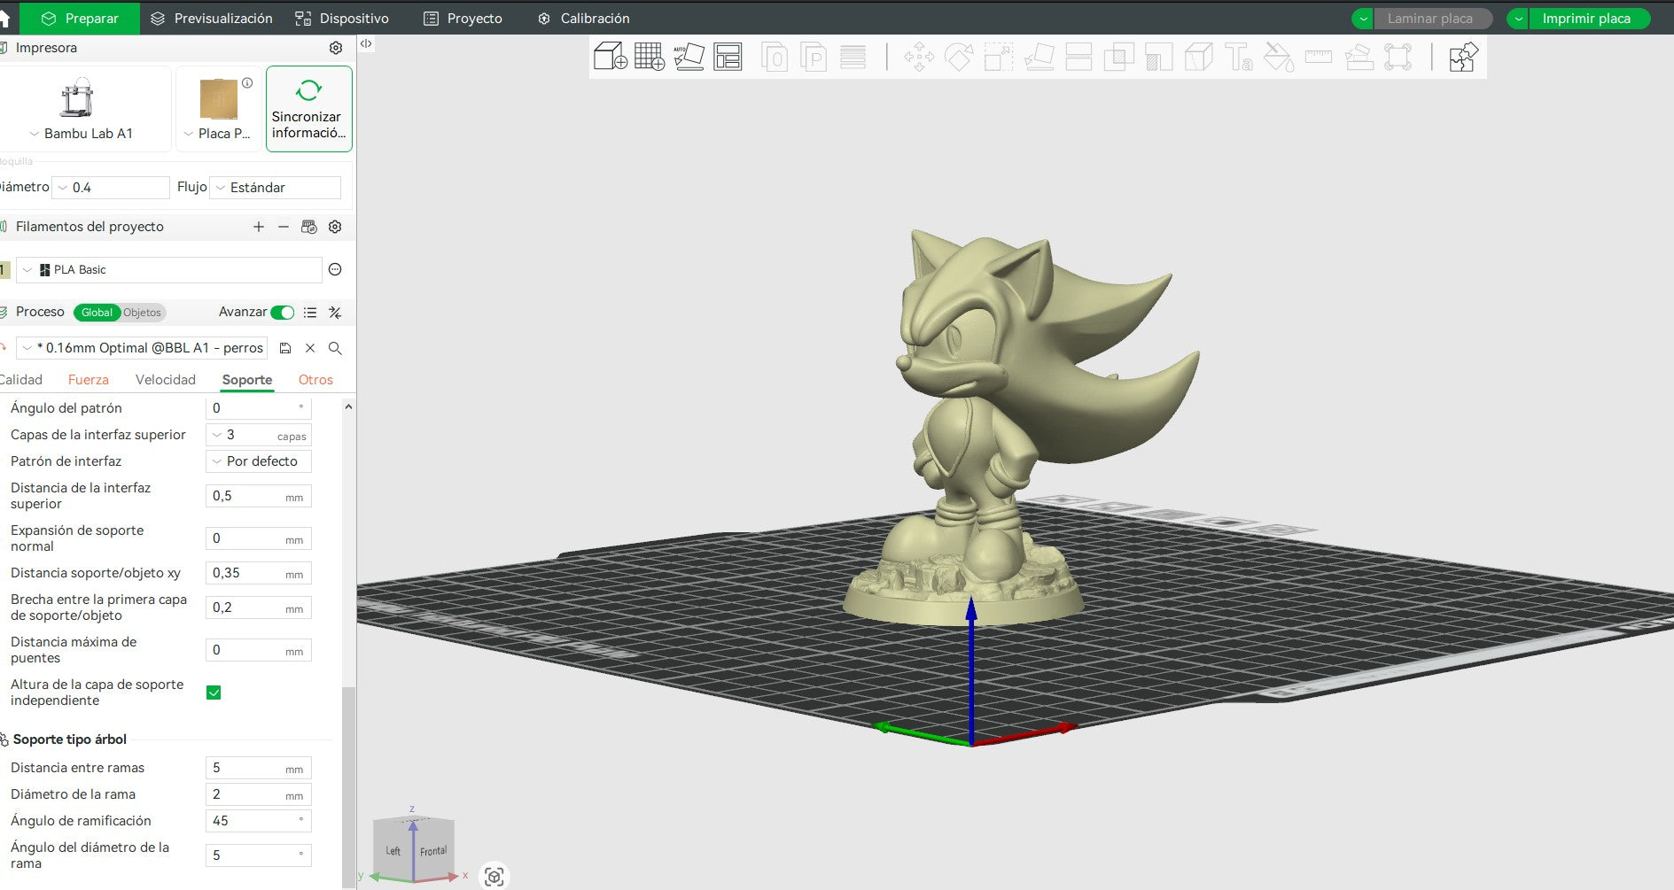Click the AMS filament sync icon
This screenshot has width=1674, height=890.
click(308, 227)
